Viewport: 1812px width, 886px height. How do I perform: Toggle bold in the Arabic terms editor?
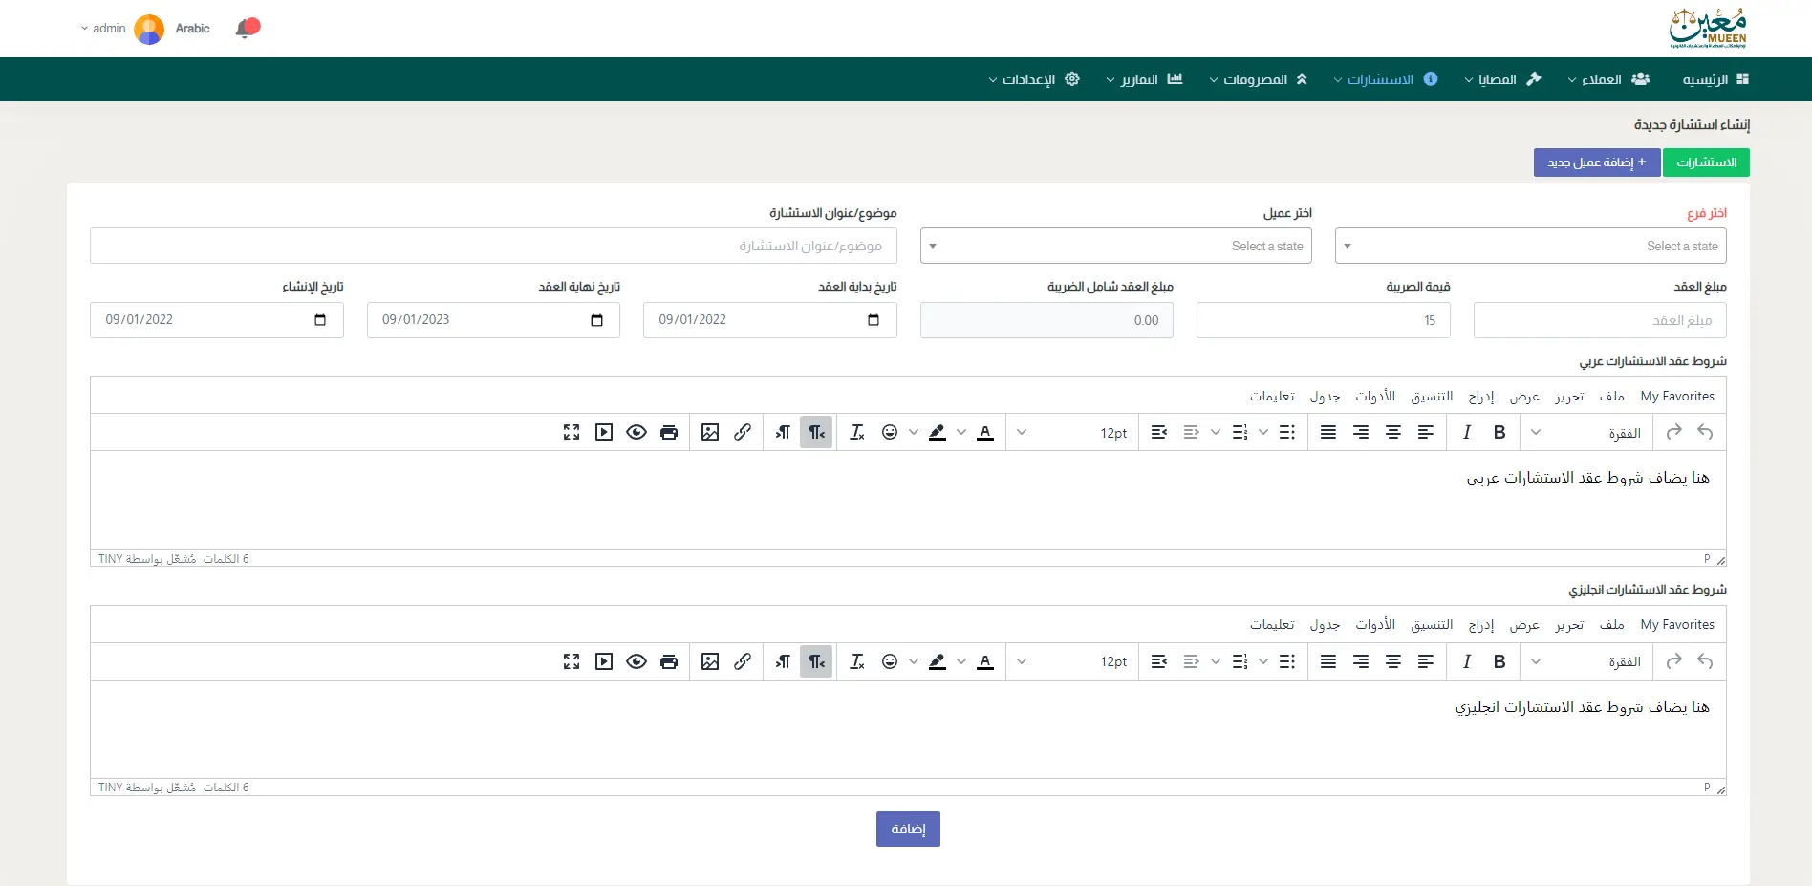[1499, 433]
